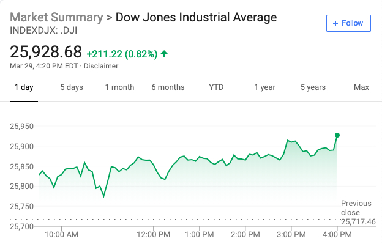Show the 6 months chart range
The image size is (382, 244).
(168, 87)
